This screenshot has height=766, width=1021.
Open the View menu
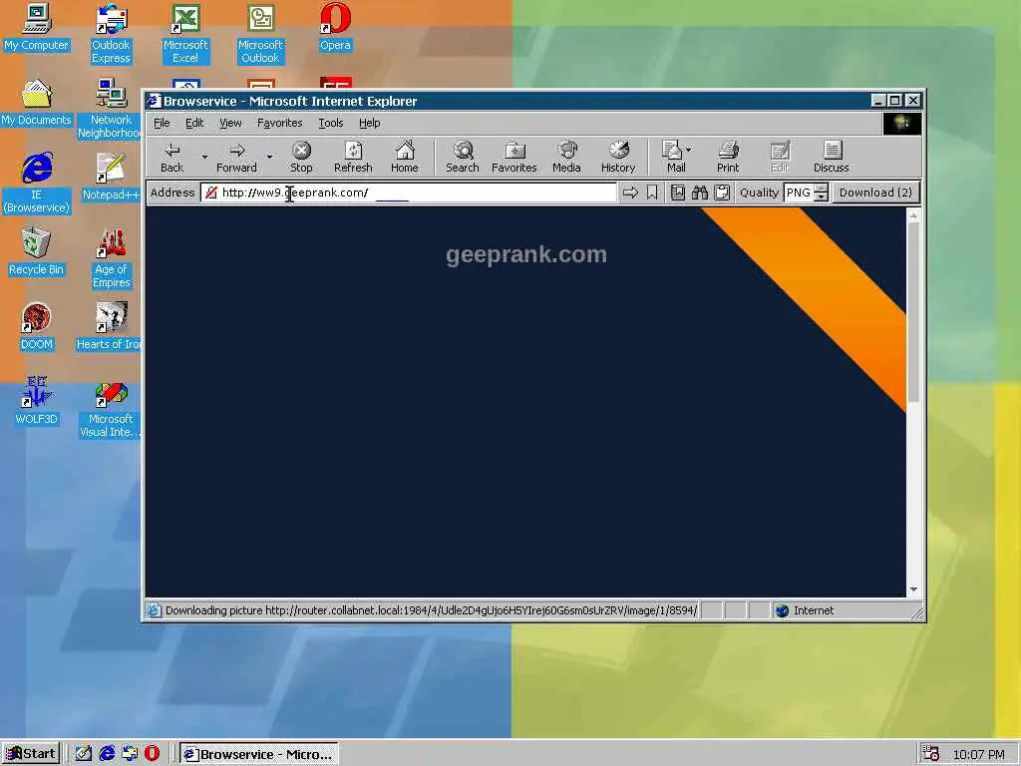(x=230, y=123)
